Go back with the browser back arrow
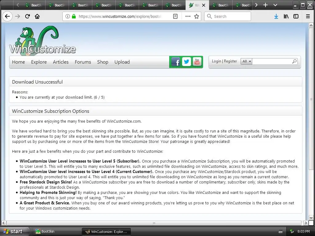This screenshot has width=315, height=236. (x=7, y=16)
